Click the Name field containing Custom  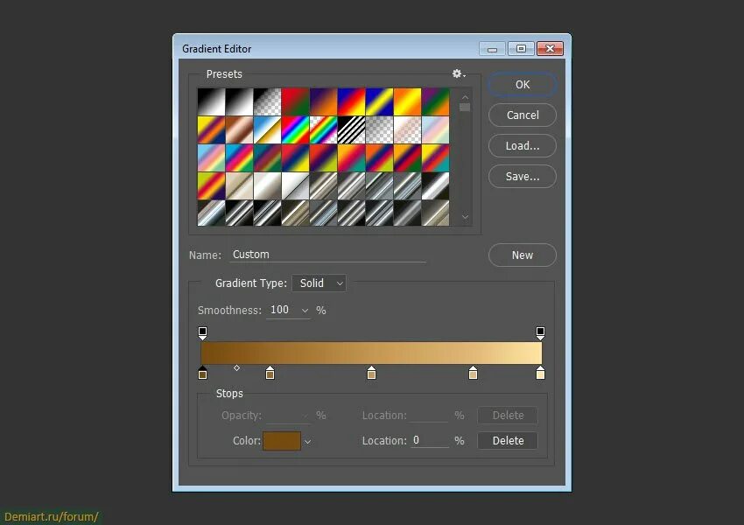[328, 255]
